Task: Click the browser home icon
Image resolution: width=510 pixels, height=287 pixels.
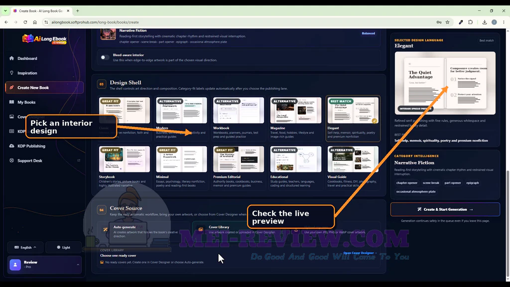Action: 35,22
